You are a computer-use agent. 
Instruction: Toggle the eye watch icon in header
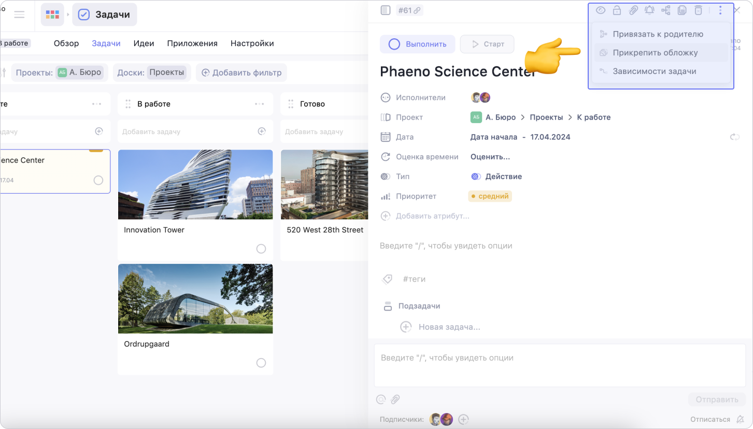[601, 10]
